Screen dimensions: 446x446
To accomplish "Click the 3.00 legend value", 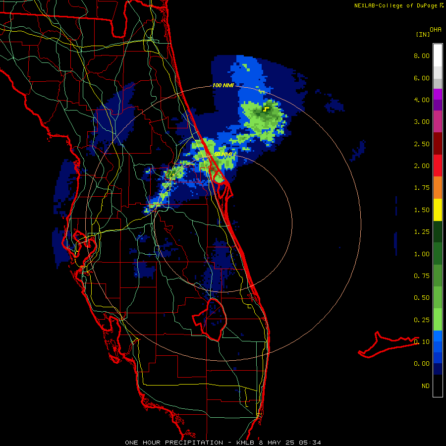I will pos(422,122).
